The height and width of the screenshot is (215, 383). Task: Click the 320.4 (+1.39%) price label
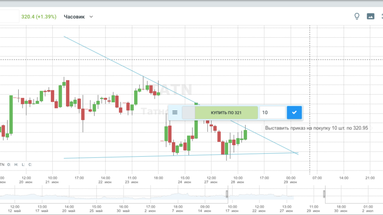click(39, 17)
